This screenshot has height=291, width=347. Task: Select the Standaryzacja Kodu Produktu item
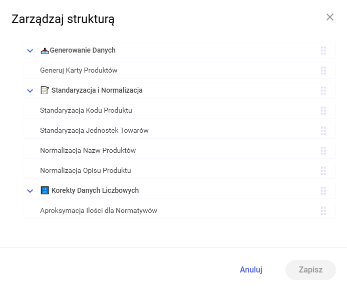(86, 111)
